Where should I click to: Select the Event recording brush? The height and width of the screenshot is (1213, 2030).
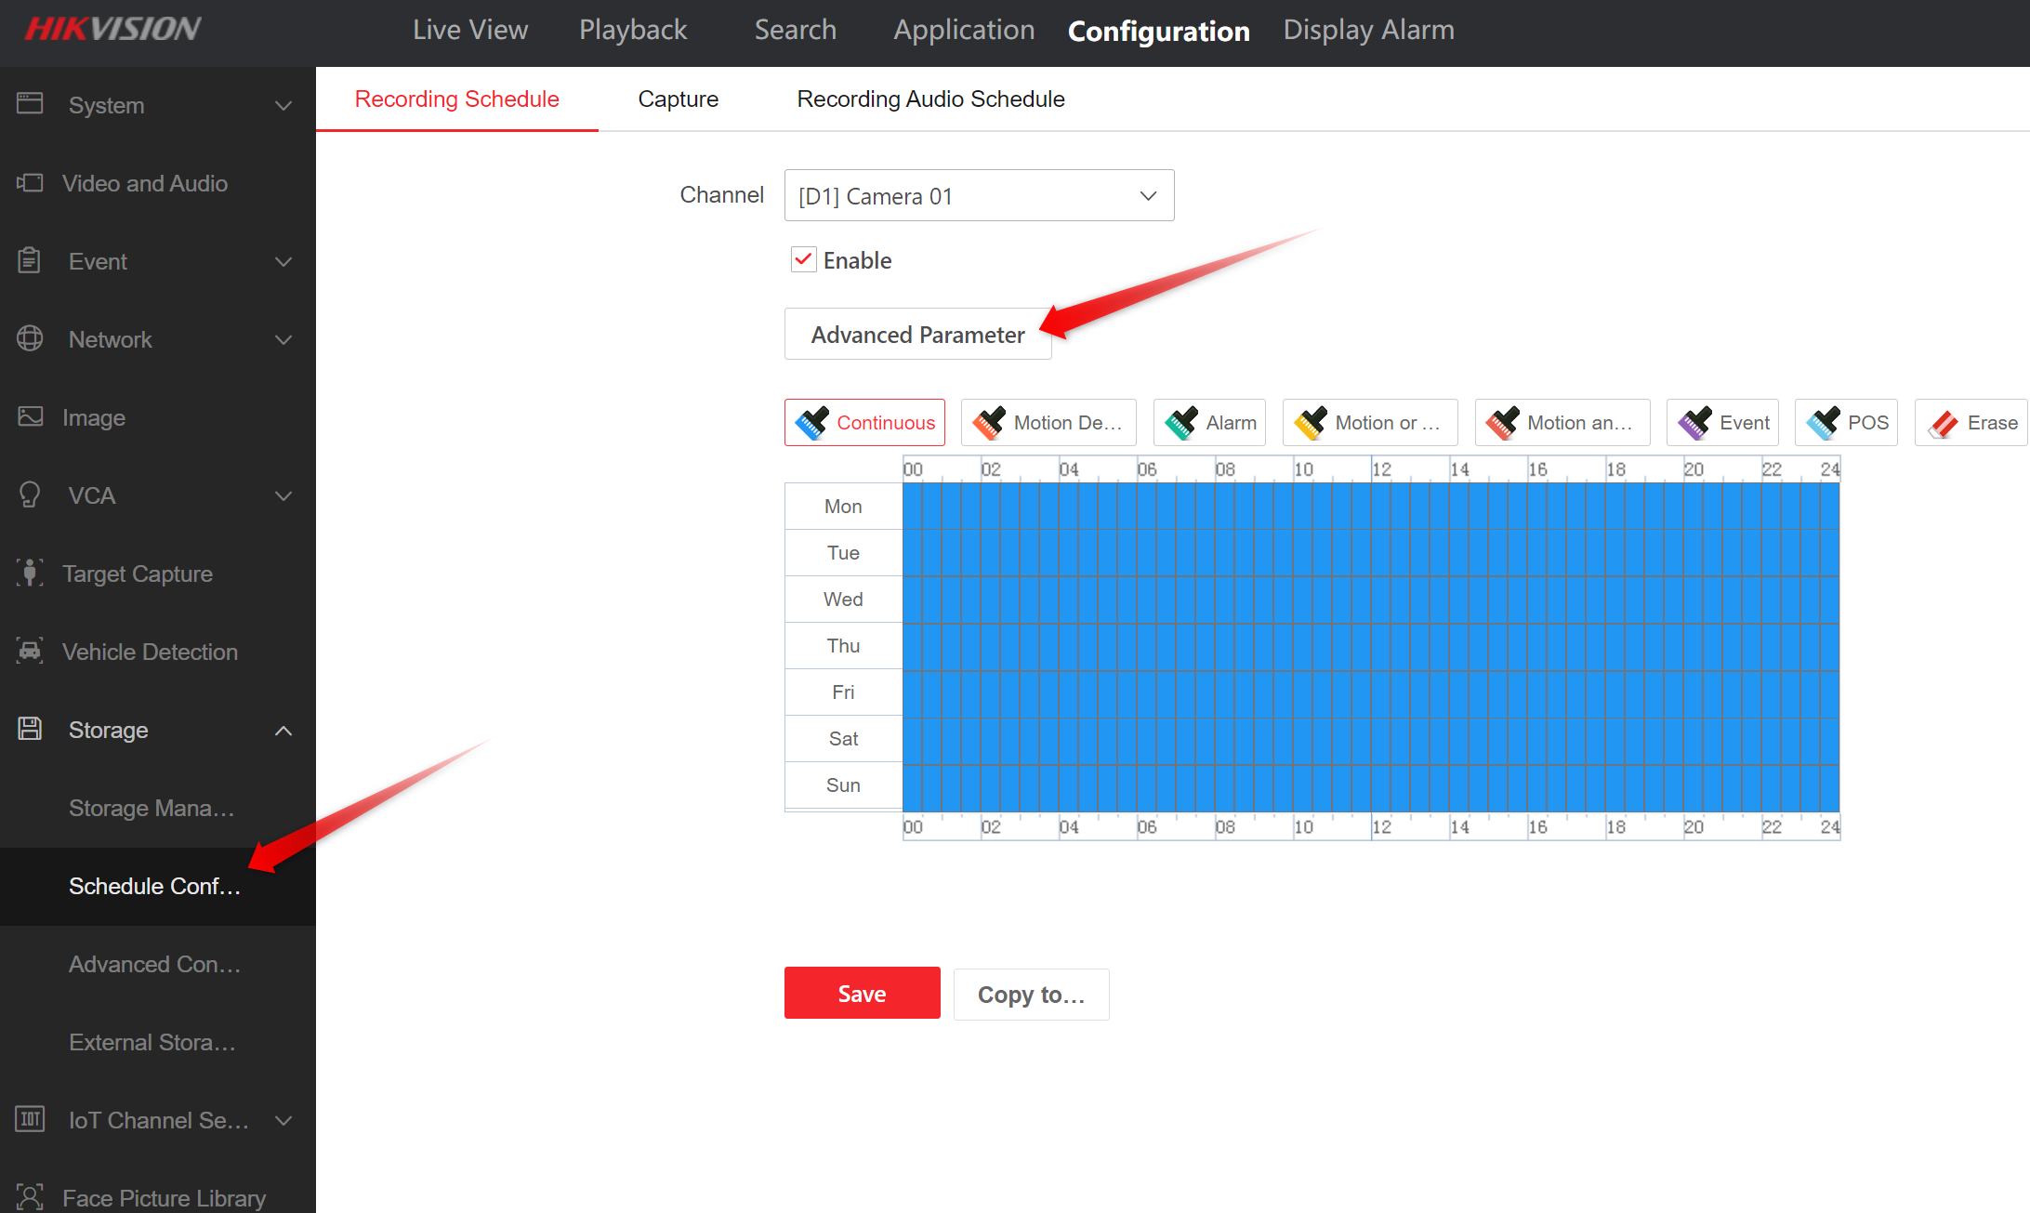pyautogui.click(x=1723, y=423)
